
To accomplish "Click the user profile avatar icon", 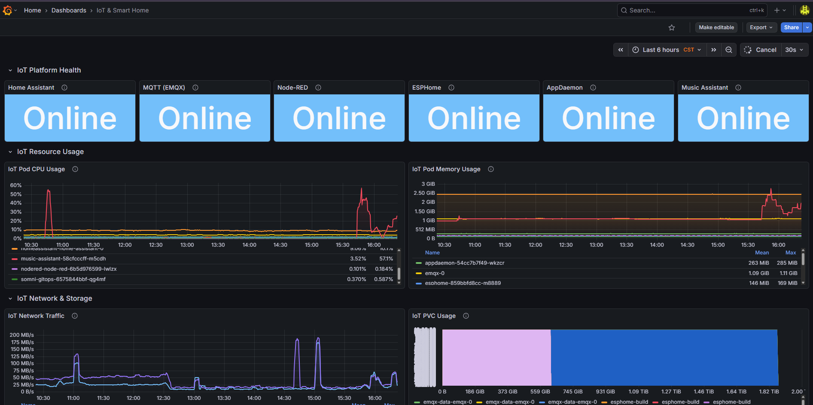I will 804,10.
